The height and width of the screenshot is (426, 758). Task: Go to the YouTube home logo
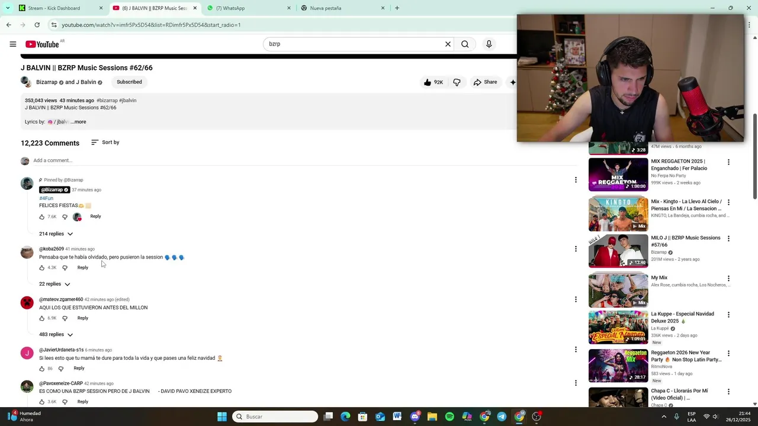tap(42, 44)
